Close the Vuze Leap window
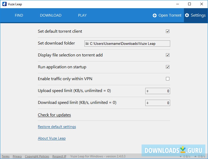Viewport: 208px width, 159px height. 202,4
